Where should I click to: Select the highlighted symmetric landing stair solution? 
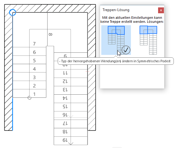(116, 40)
